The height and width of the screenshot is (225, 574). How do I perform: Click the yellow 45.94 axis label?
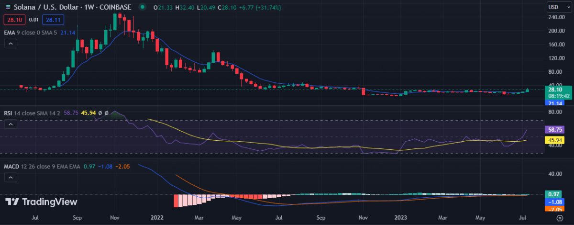coord(554,140)
